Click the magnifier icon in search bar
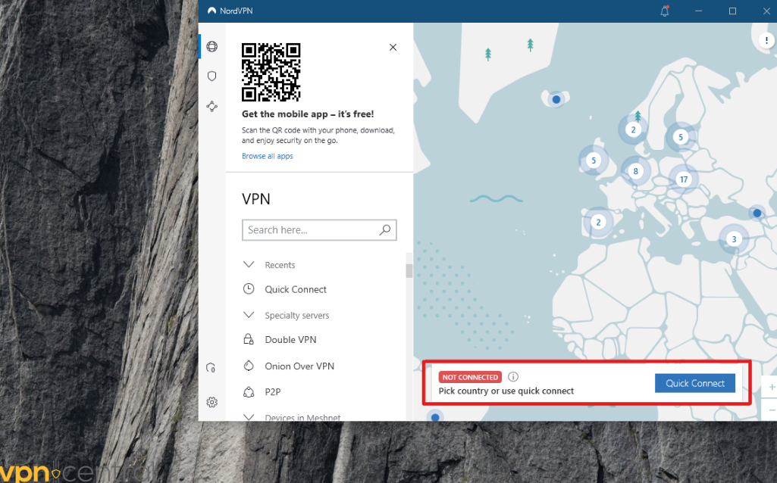This screenshot has width=777, height=483. (385, 229)
